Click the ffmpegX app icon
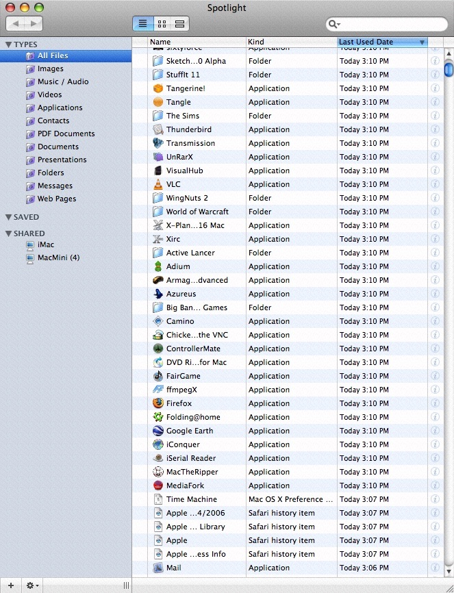The height and width of the screenshot is (593, 454). (157, 390)
